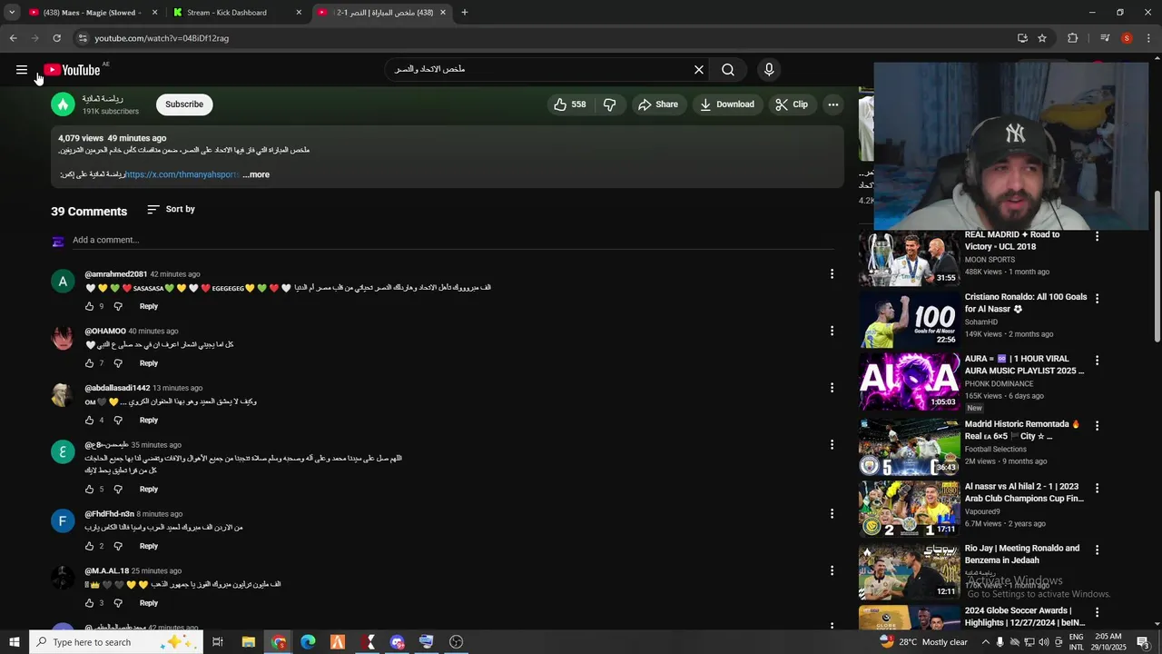1162x654 pixels.
Task: Open volume control in system tray
Action: click(1044, 642)
